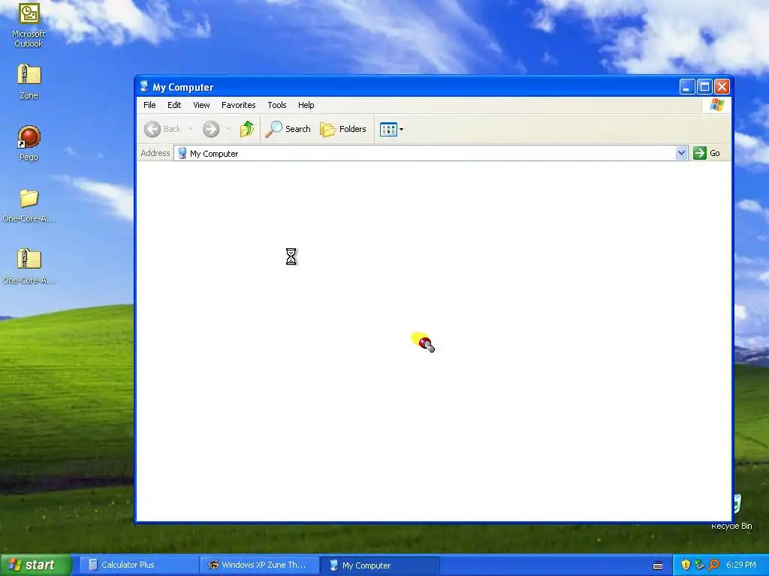Click My Computer taskbar button
The width and height of the screenshot is (769, 576).
click(x=379, y=565)
